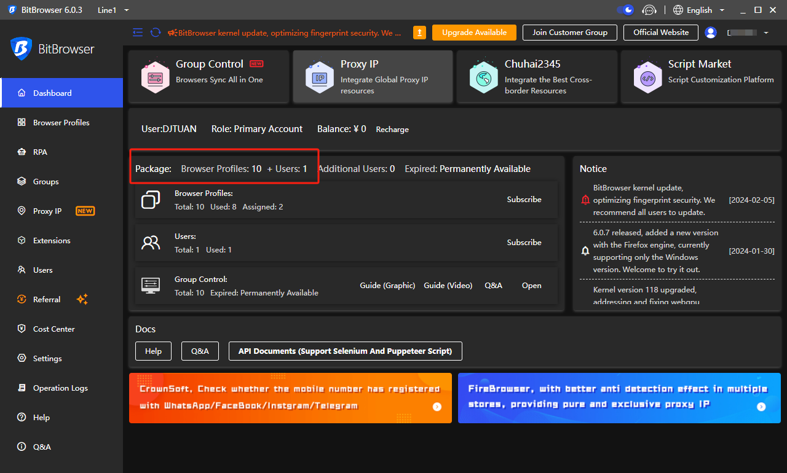The image size is (787, 473).
Task: Select Dashboard in the sidebar
Action: coord(61,93)
